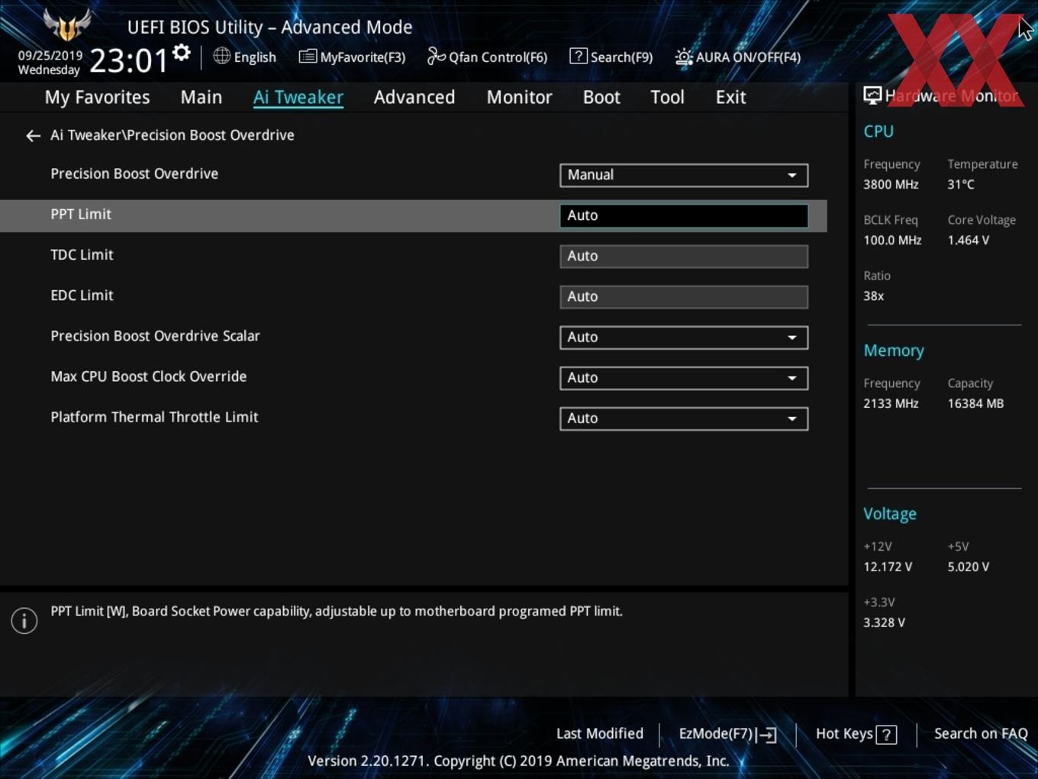This screenshot has height=779, width=1038.
Task: Click the English language label
Action: 255,57
